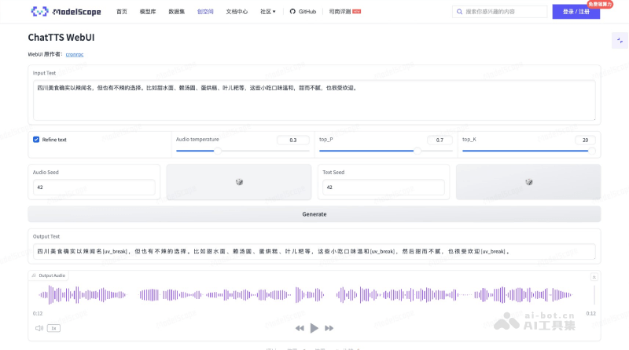Expand the 社区 dropdown menu

point(268,12)
